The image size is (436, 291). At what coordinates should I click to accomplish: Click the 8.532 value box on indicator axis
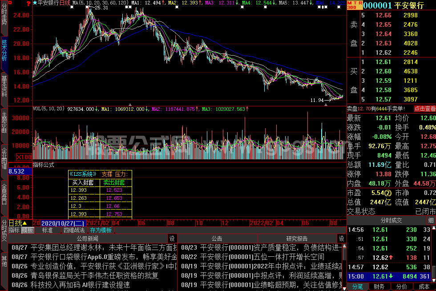[x=20, y=171]
